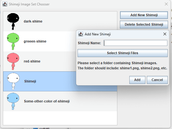Image resolution: width=172 pixels, height=129 pixels.
Task: Open Select Shimeji Files chooser
Action: [x=122, y=53]
